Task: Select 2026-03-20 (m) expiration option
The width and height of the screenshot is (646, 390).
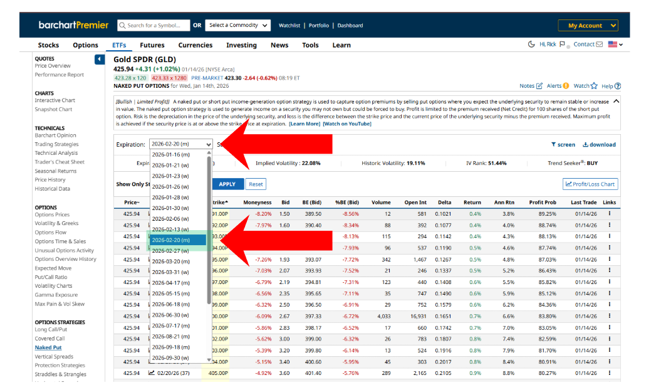Action: (170, 261)
